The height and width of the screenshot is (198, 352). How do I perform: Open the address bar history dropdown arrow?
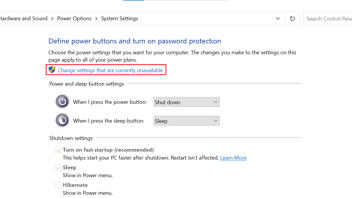(x=277, y=18)
